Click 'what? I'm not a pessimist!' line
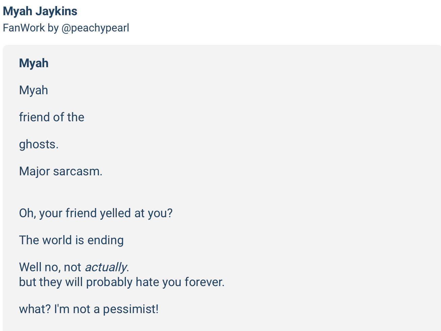The image size is (441, 331). click(x=88, y=309)
